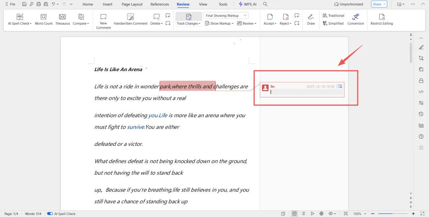
Task: Open the AI Spell Check tool
Action: point(20,19)
